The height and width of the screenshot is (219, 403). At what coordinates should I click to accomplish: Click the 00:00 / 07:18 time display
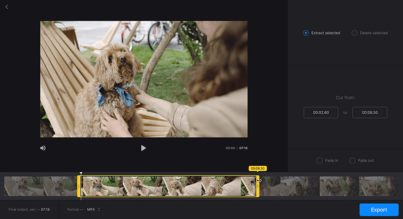[x=236, y=148]
